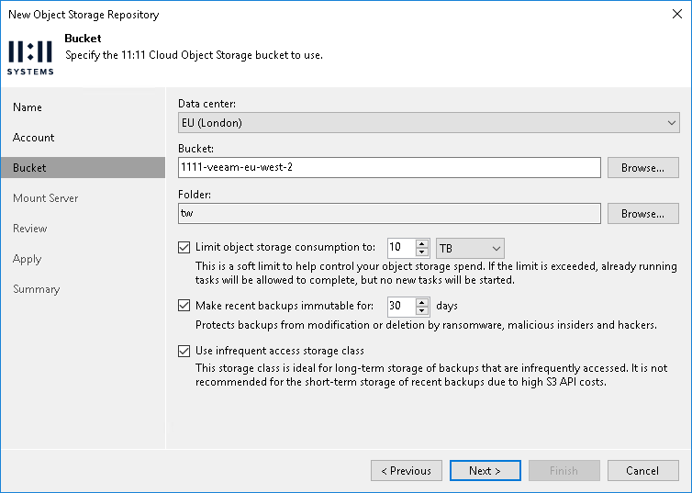Screen dimensions: 692x493
Task: Browse for a folder
Action: (643, 214)
